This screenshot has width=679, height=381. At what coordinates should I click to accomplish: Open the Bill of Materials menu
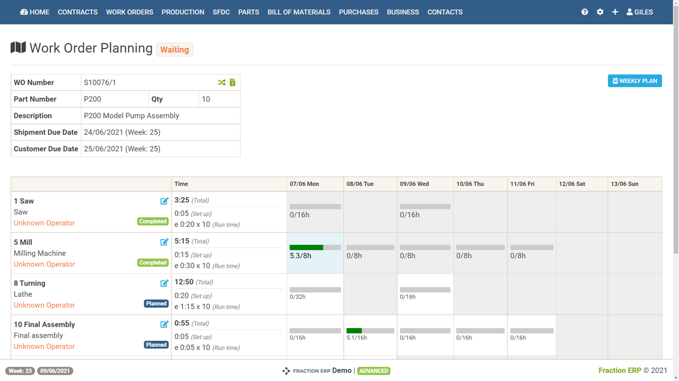(299, 12)
